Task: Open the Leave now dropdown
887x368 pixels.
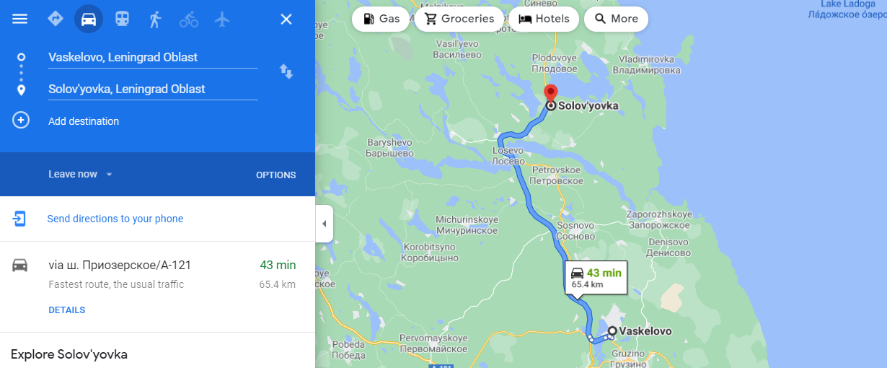Action: 81,174
